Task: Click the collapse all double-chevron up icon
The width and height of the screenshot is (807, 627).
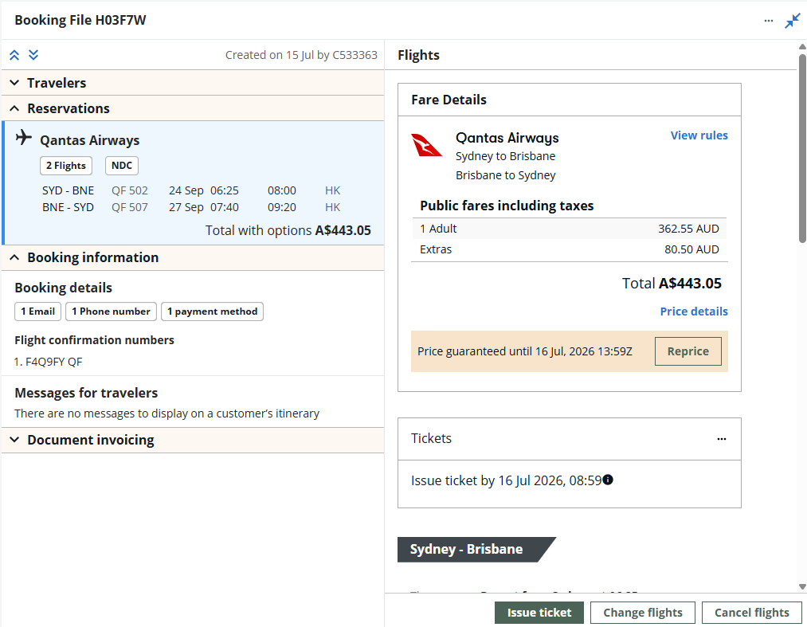Action: (x=14, y=55)
